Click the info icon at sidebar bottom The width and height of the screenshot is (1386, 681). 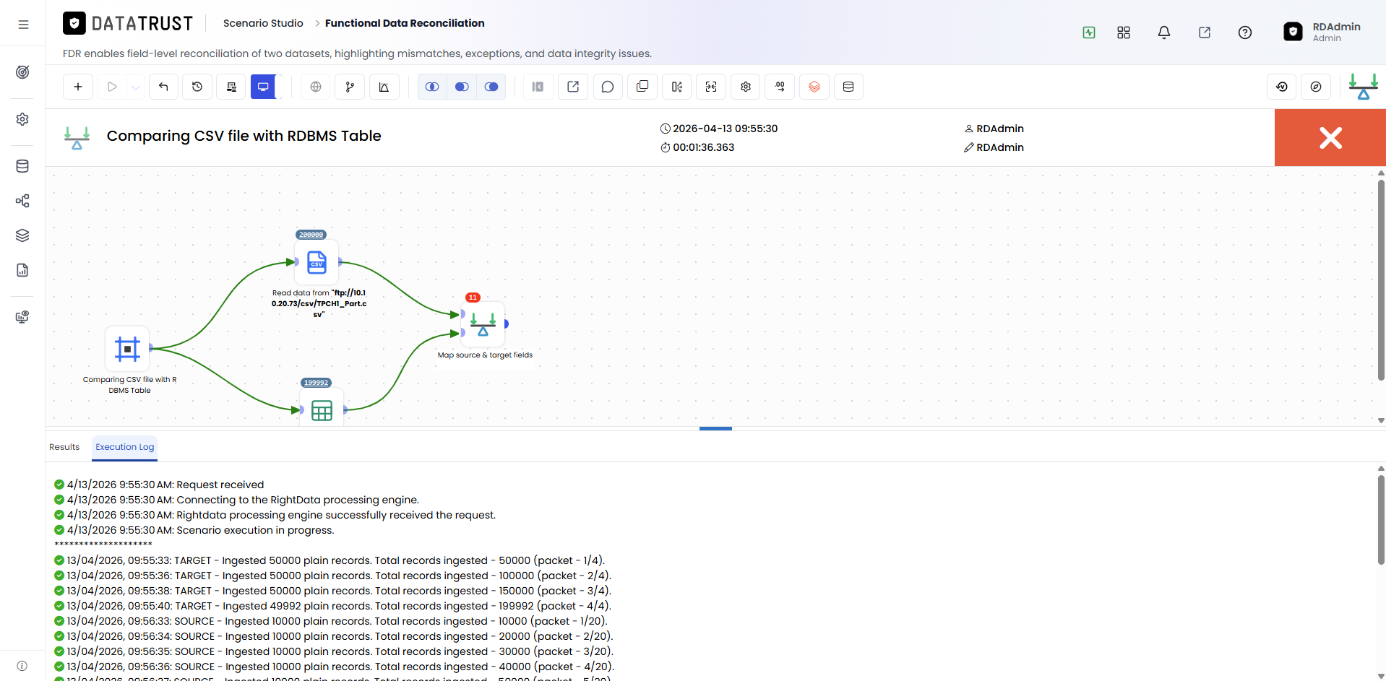[22, 666]
